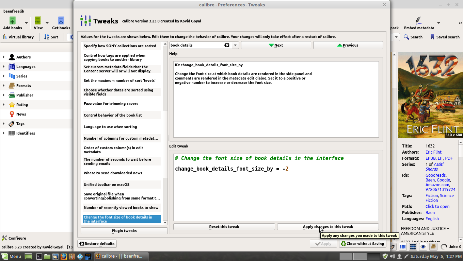Open the Linux Mint Menu
The image size is (463, 261).
(11, 256)
